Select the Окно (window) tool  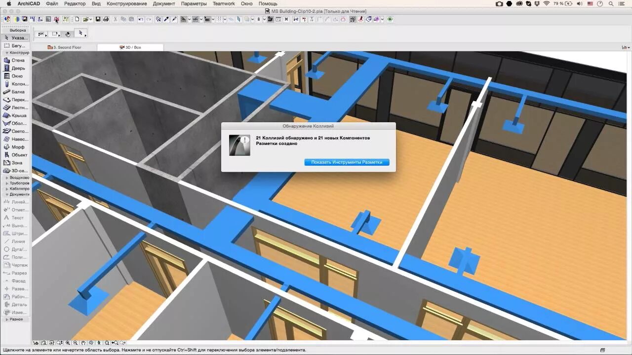point(15,76)
